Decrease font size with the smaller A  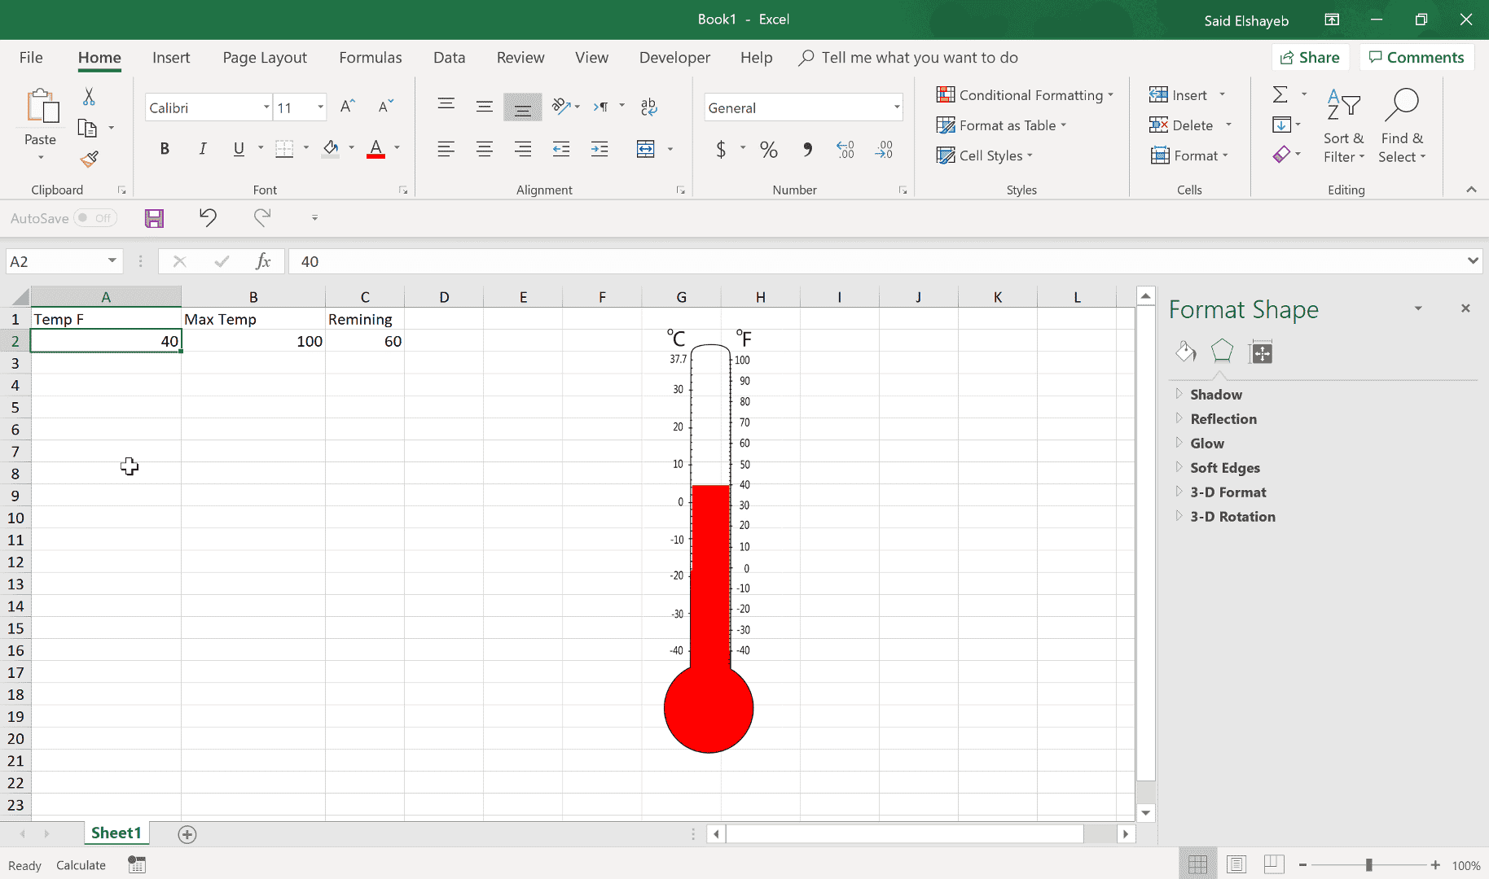click(x=385, y=107)
